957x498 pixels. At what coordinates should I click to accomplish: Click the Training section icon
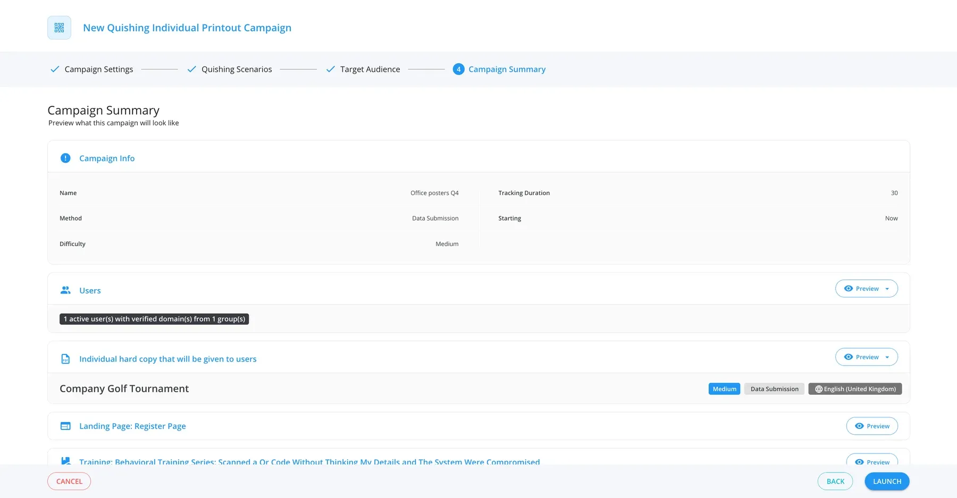[x=65, y=461]
